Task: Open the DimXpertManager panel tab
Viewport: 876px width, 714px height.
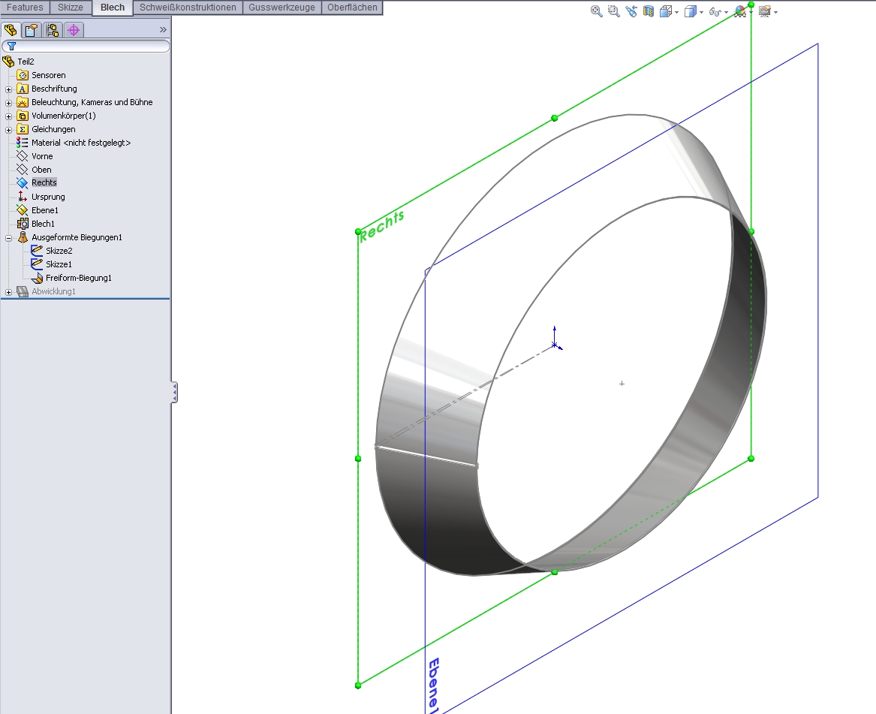Action: (73, 30)
